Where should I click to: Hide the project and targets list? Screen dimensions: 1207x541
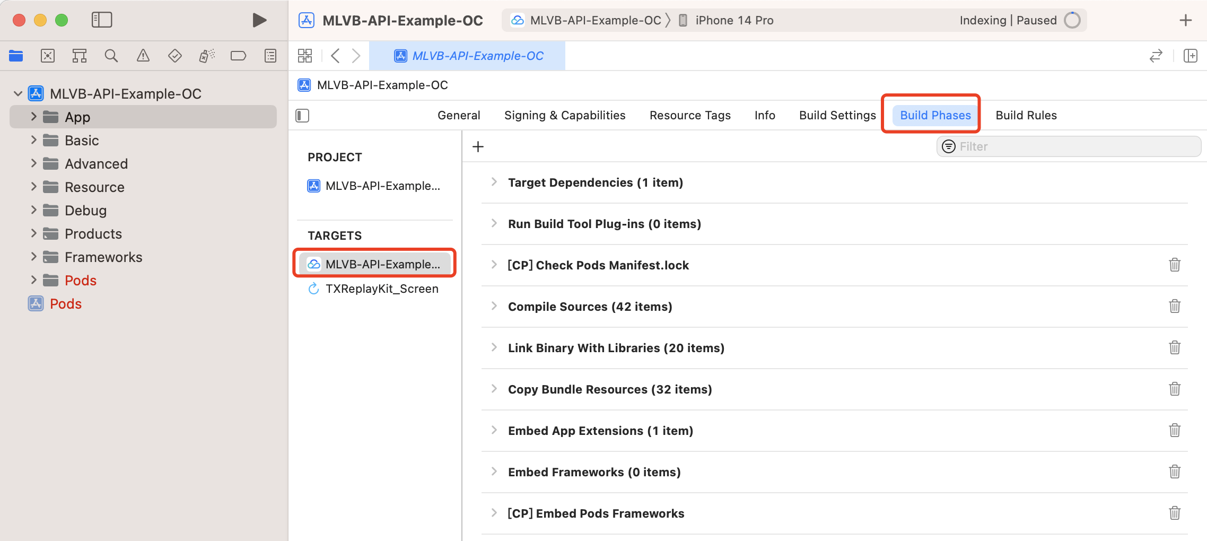coord(302,116)
